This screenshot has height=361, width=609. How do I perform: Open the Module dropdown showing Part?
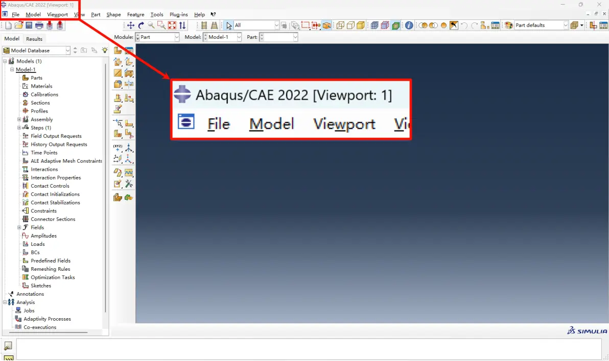pyautogui.click(x=157, y=37)
